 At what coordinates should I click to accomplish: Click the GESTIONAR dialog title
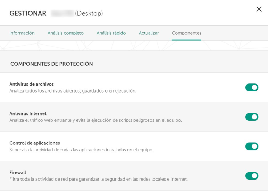tap(28, 14)
